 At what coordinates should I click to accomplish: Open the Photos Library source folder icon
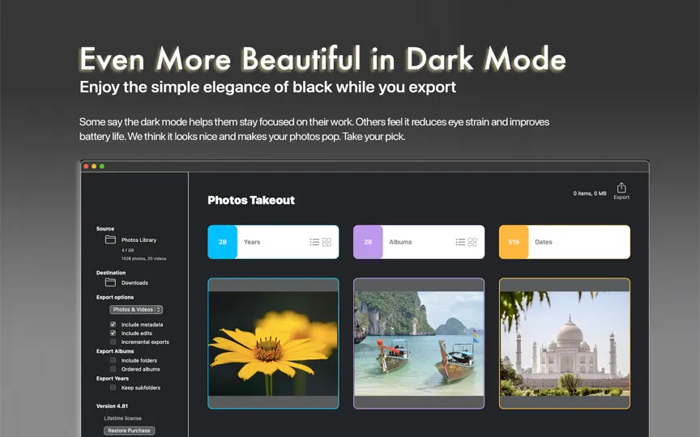tap(110, 240)
